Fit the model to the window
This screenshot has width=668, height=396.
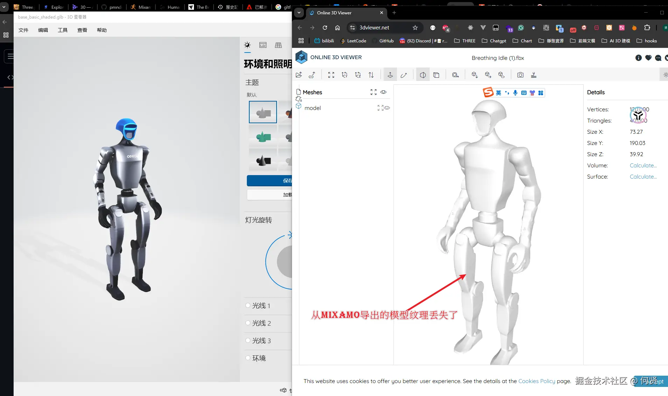(x=331, y=75)
